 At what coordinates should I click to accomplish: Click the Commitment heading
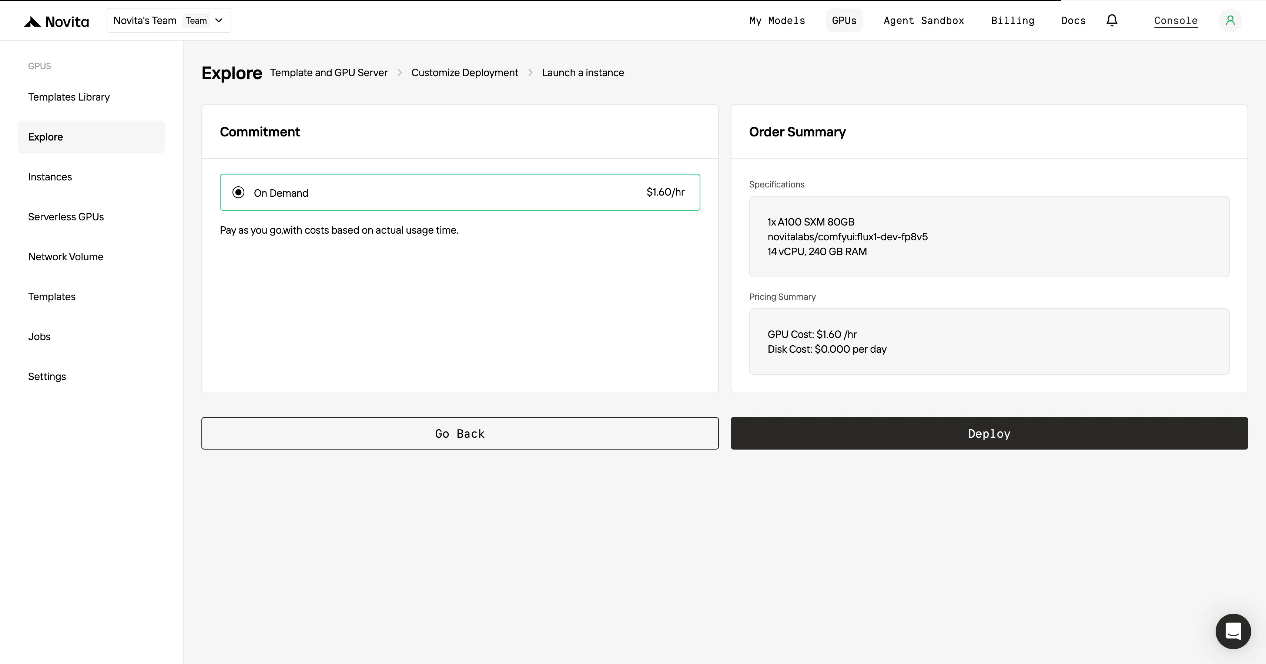tap(259, 132)
